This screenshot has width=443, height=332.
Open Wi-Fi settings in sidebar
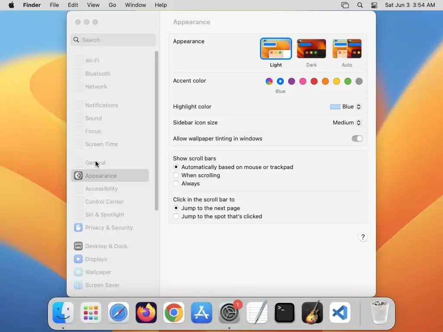110,61
